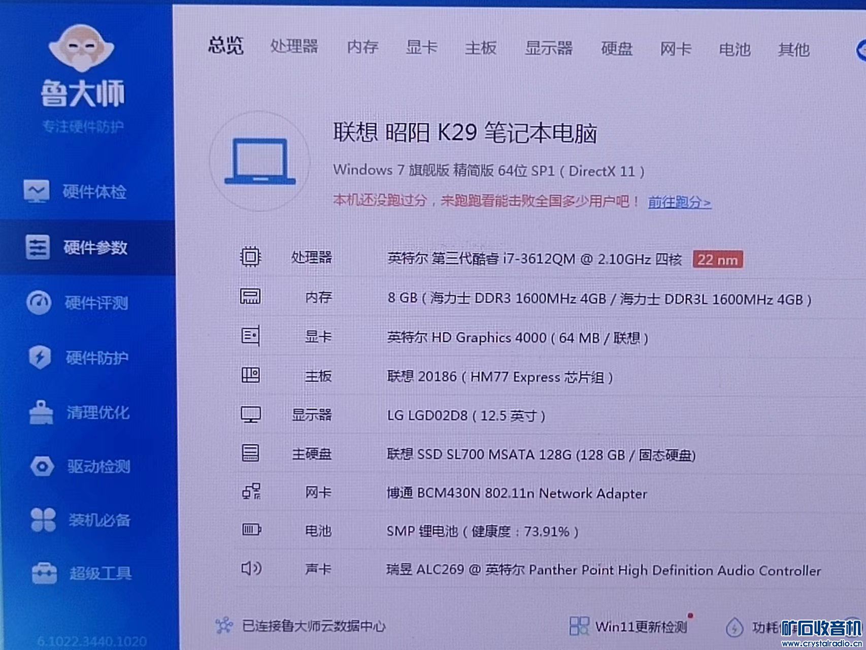Click Windows 7 旗舰版 system info text
This screenshot has height=650, width=866.
pyautogui.click(x=489, y=170)
